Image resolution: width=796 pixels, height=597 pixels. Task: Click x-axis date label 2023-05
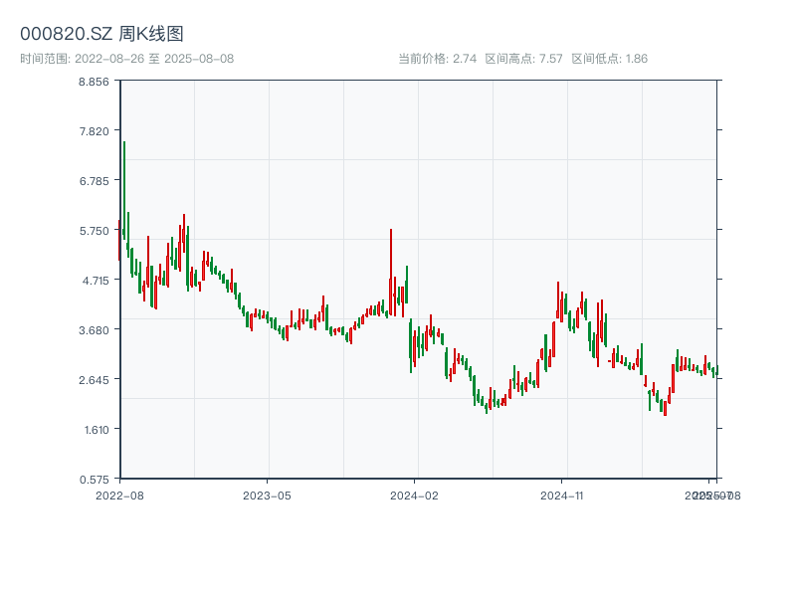pyautogui.click(x=267, y=496)
